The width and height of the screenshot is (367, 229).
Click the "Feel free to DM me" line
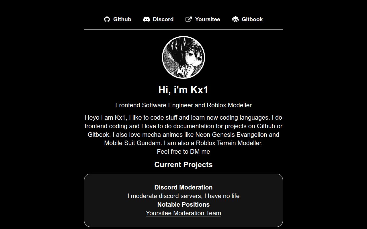coord(183,152)
